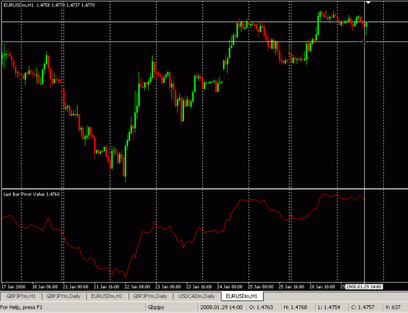
Task: Click the Gbpjpy profile name in status bar
Action: pyautogui.click(x=157, y=307)
